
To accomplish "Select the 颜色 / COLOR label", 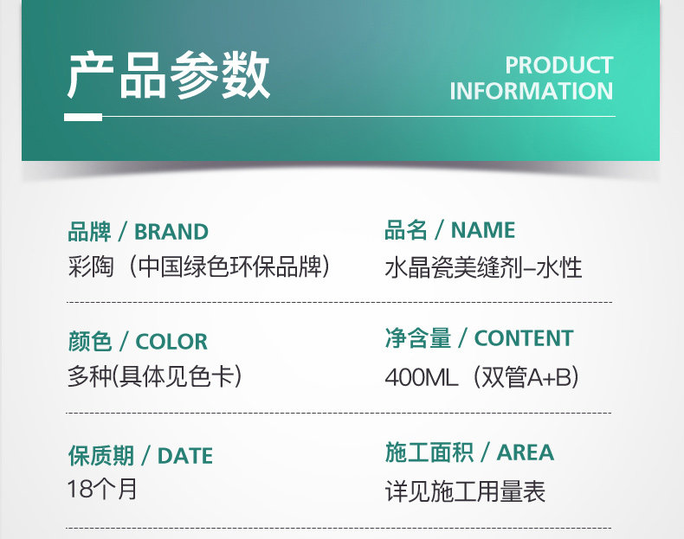I will point(138,341).
